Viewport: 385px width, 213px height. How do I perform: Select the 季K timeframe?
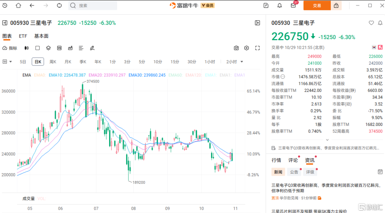pyautogui.click(x=83, y=62)
